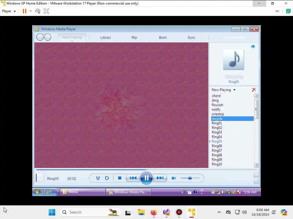Enter VMware full screen mode
This screenshot has height=219, width=293.
click(x=46, y=11)
